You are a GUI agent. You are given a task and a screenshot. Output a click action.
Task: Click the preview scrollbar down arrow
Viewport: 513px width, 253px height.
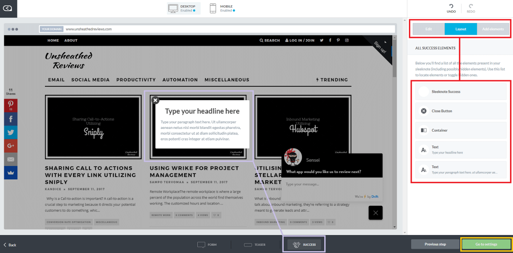395,227
